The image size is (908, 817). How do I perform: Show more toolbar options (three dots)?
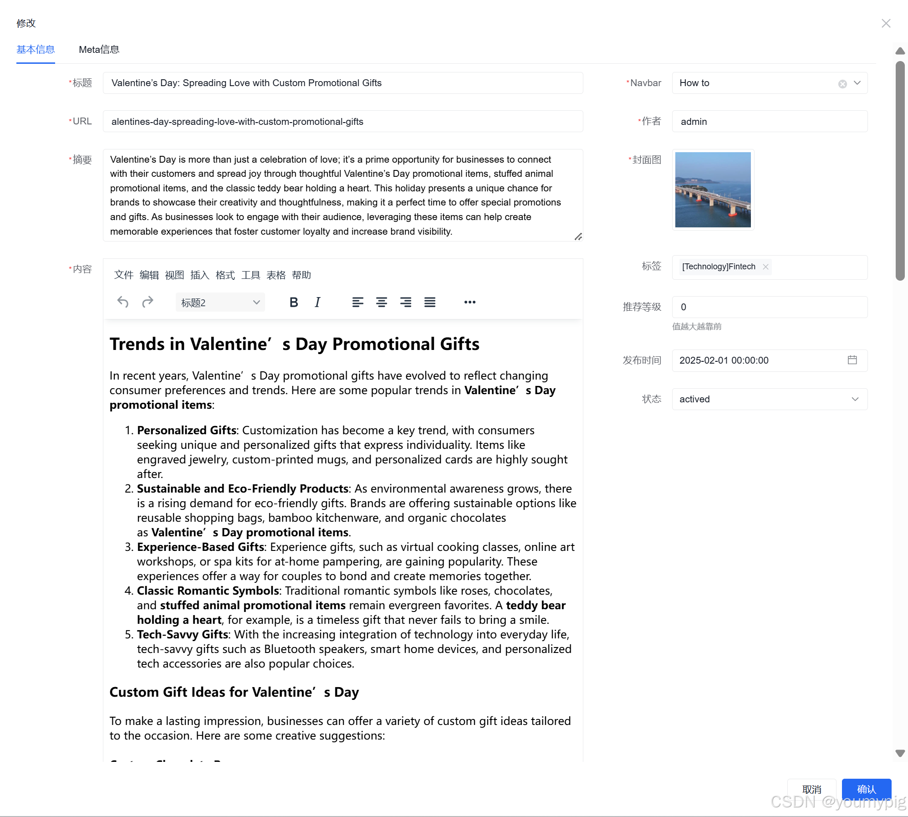point(469,302)
